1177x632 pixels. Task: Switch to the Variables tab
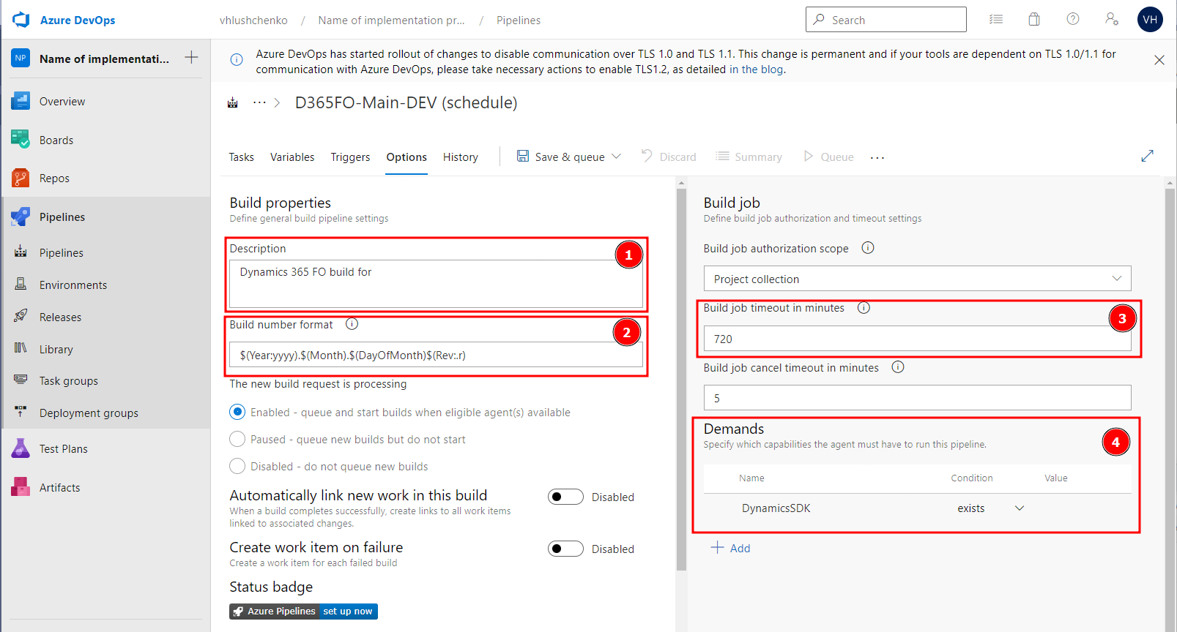pyautogui.click(x=292, y=157)
